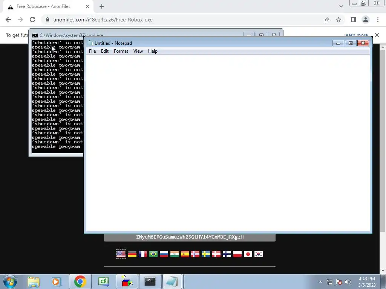Viewport: 386px width, 289px height.
Task: Open the network tray icon
Action: (329, 282)
